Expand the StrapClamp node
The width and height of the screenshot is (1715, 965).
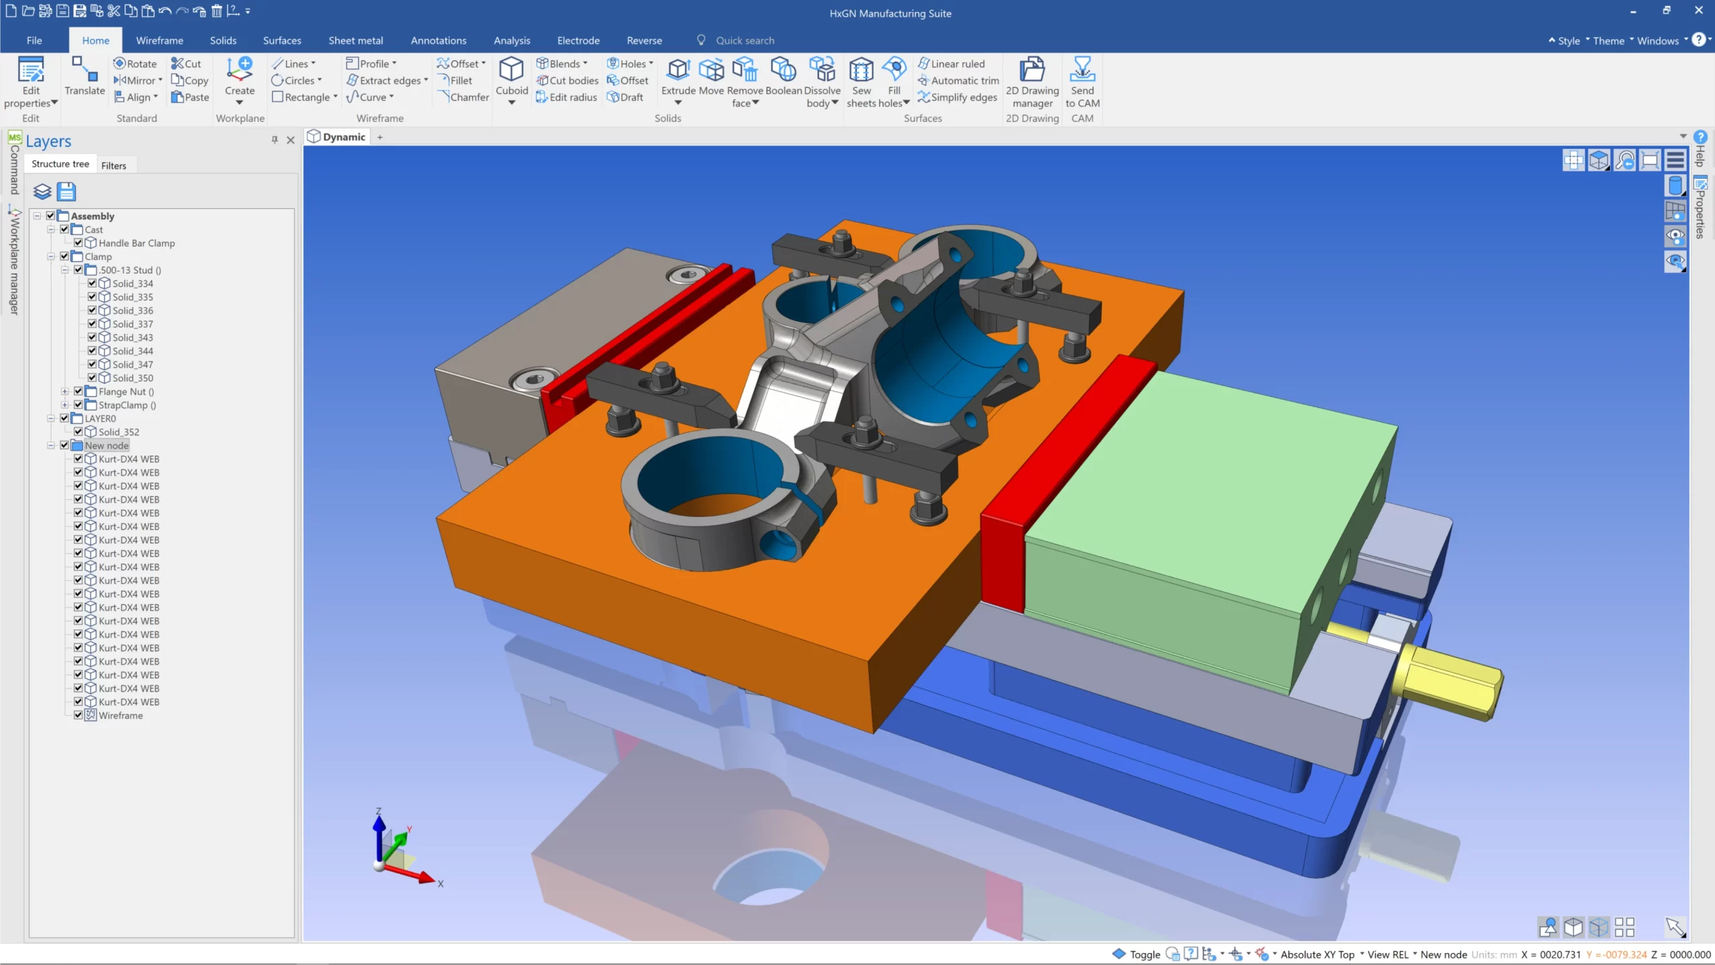[64, 404]
